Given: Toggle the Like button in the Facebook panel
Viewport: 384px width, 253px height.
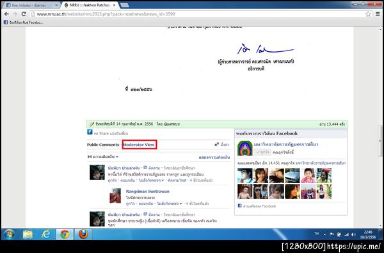Looking at the screenshot, I should pos(262,152).
